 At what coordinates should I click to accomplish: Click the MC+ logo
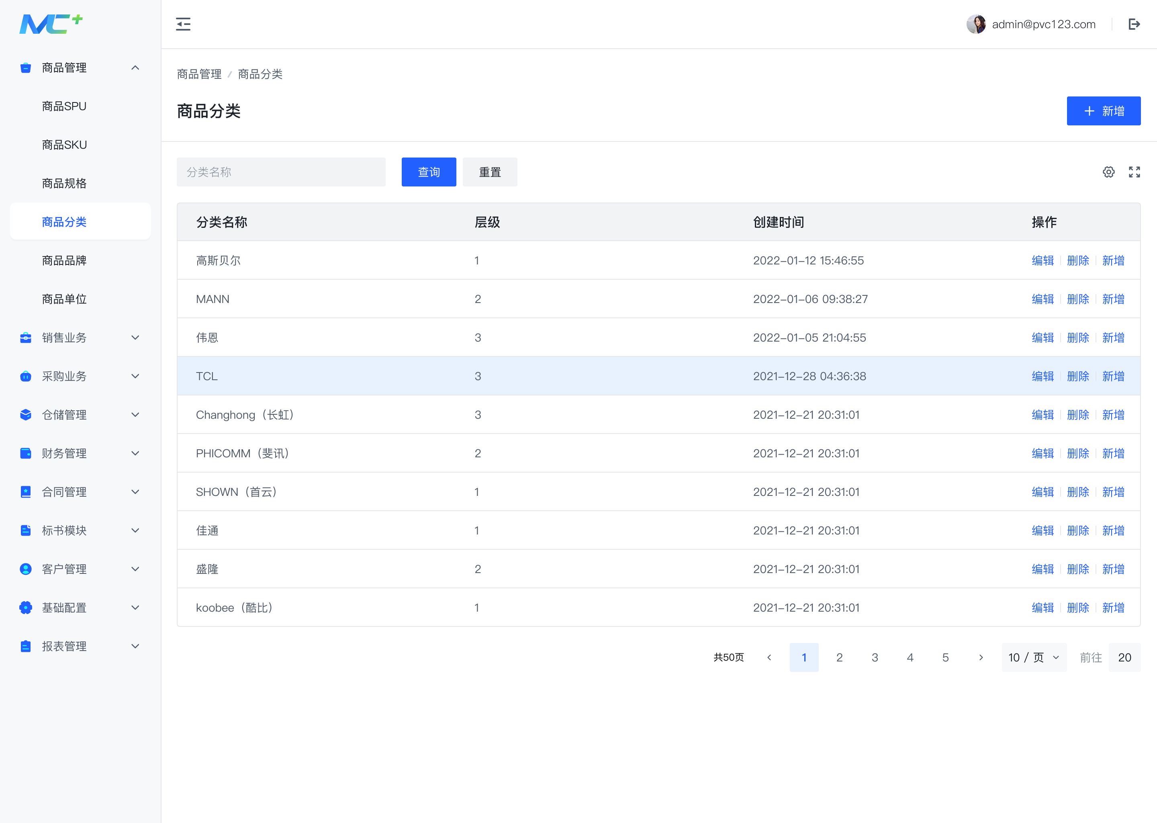tap(51, 24)
